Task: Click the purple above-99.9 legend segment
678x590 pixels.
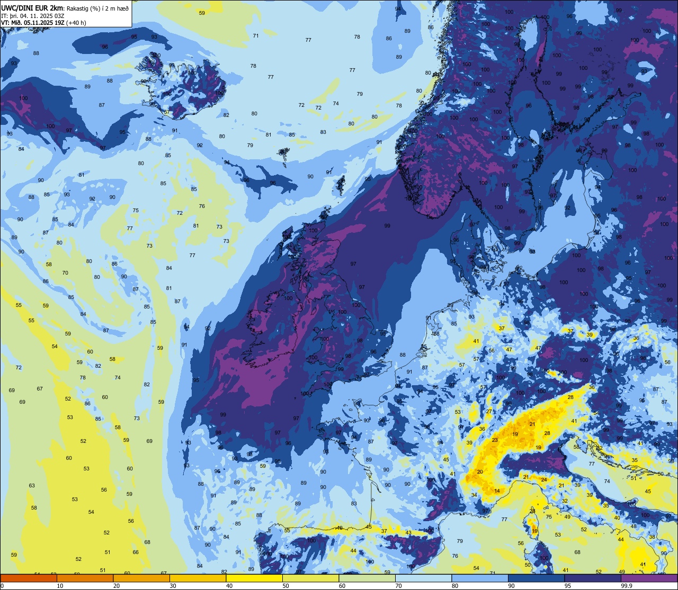Action: [x=649, y=578]
